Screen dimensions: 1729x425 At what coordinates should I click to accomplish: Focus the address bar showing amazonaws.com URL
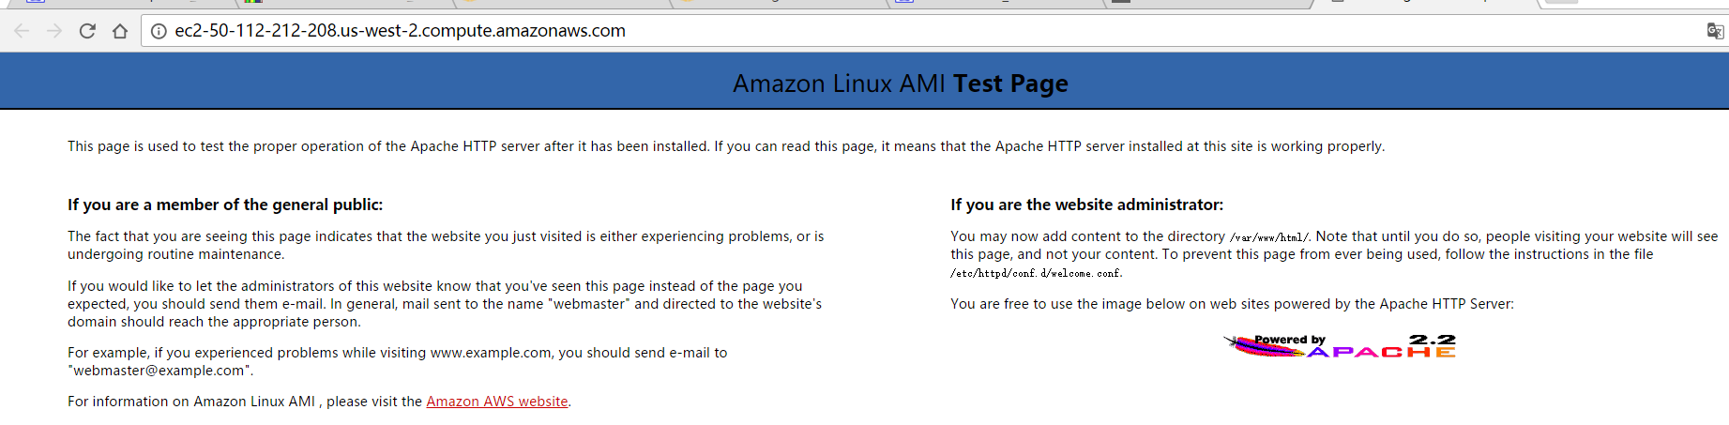(933, 31)
